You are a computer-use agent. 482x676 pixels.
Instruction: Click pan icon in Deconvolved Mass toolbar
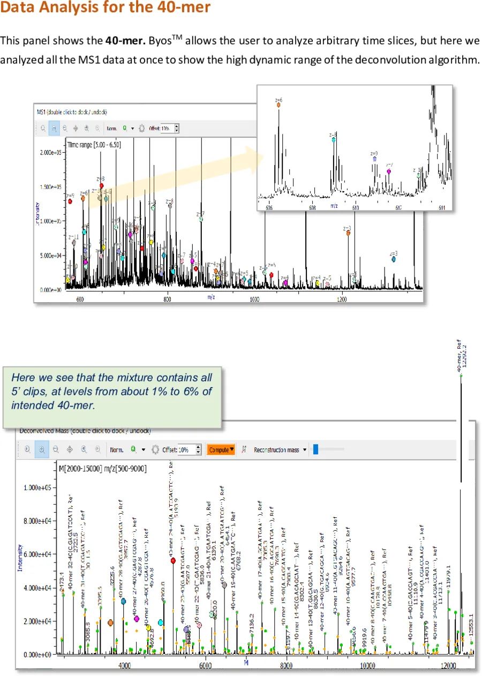[70, 450]
